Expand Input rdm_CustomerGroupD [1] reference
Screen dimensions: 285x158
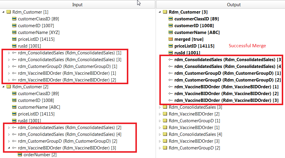9,66
